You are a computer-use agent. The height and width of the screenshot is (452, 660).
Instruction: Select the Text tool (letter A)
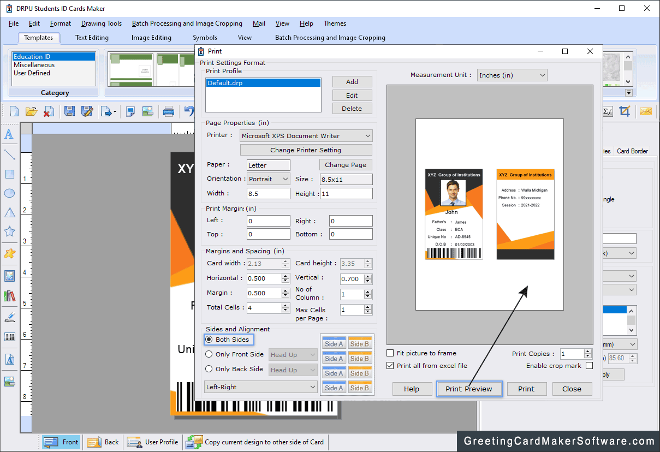click(9, 134)
